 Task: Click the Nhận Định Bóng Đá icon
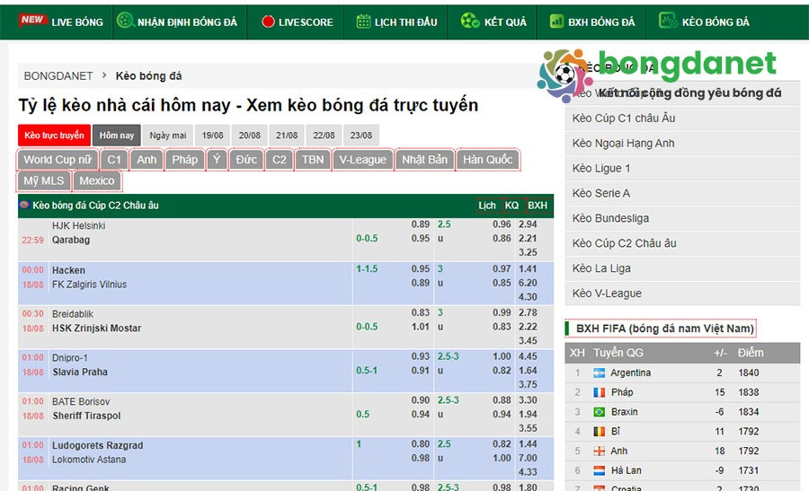[x=126, y=21]
